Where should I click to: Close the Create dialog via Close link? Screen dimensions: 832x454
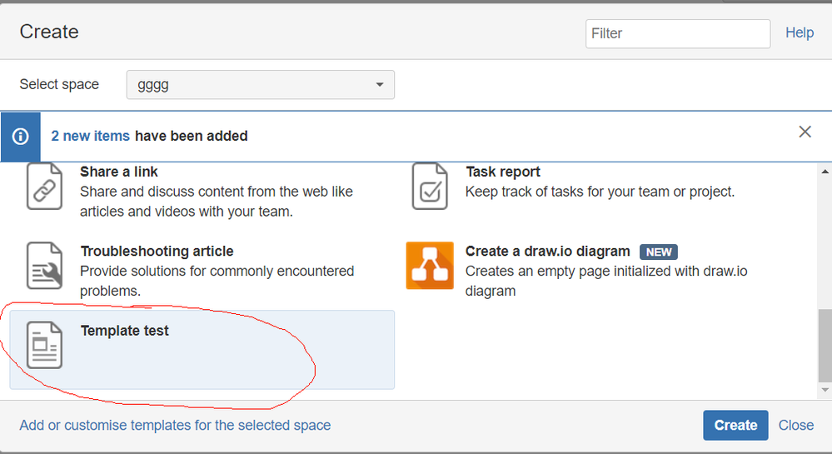(796, 426)
